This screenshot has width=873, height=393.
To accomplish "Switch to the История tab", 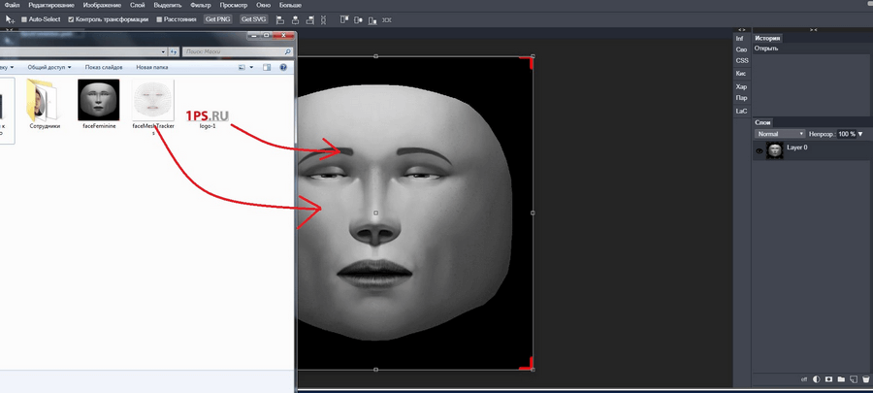I will point(767,39).
